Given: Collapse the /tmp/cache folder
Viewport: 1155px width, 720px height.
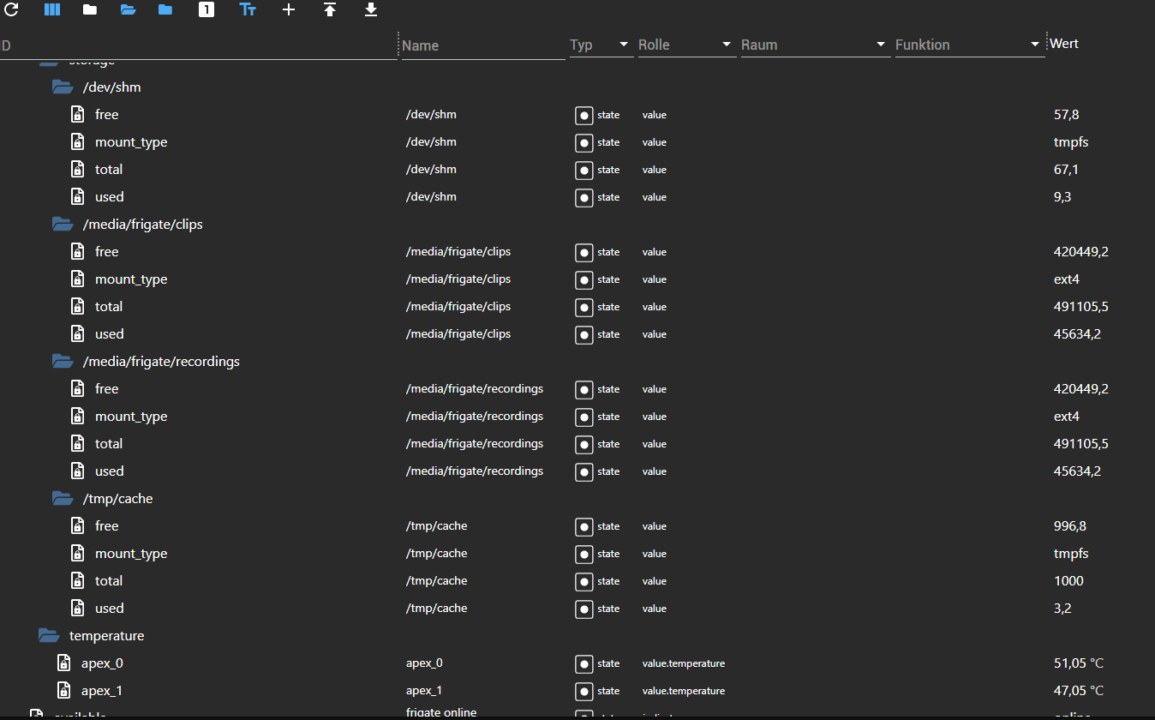Looking at the screenshot, I should click(x=62, y=499).
